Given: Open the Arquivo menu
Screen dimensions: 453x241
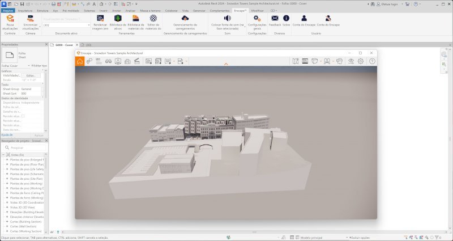Looking at the screenshot, I should (8, 10).
